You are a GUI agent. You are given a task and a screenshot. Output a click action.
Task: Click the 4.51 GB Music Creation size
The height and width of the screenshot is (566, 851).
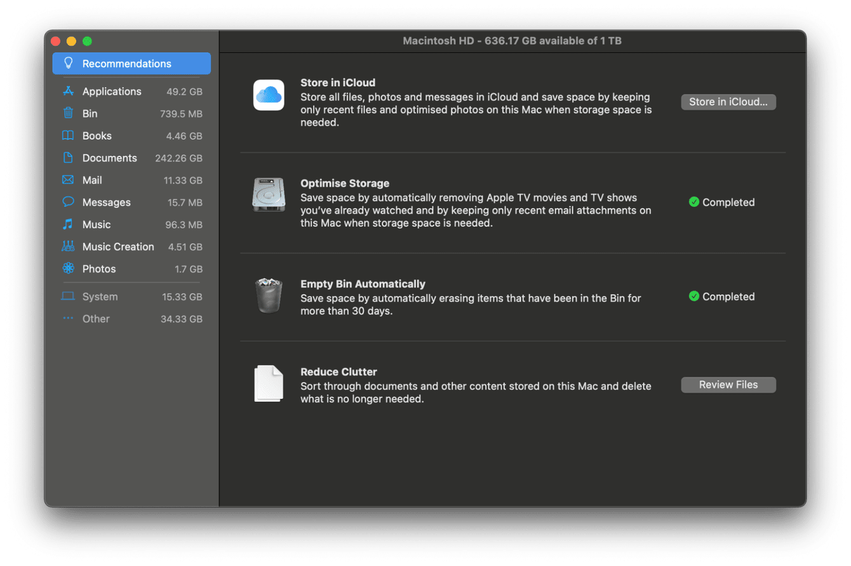185,247
